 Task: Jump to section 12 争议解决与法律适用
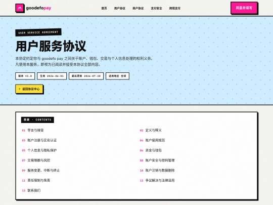157,180
